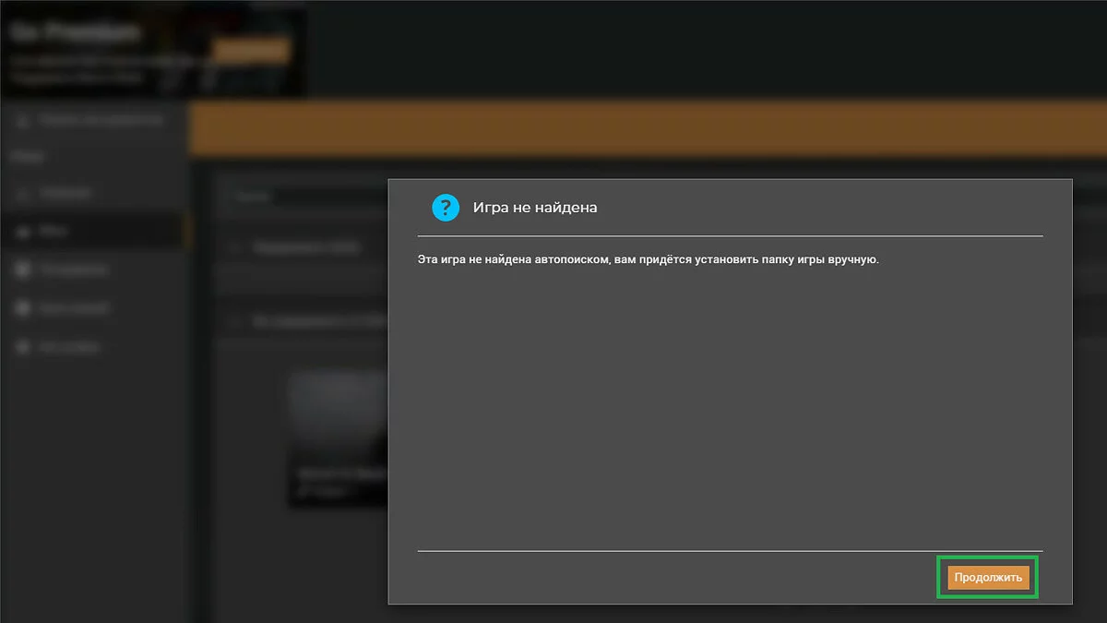The image size is (1107, 623).
Task: Click the Go Premium heading text
Action: [x=76, y=31]
